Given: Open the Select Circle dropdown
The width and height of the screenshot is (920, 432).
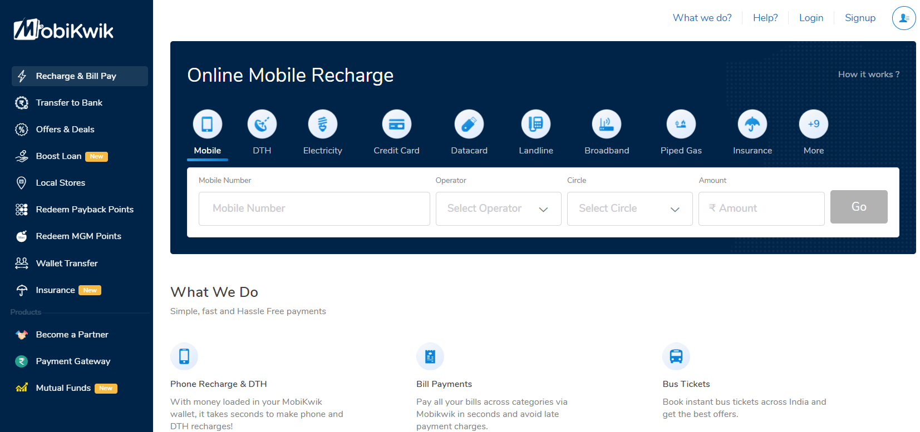Looking at the screenshot, I should [630, 208].
